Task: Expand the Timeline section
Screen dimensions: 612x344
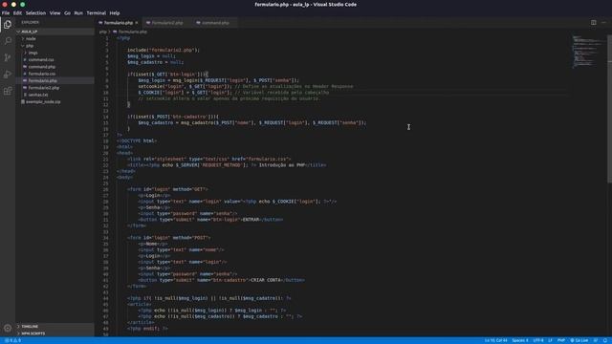Action: [x=30, y=327]
